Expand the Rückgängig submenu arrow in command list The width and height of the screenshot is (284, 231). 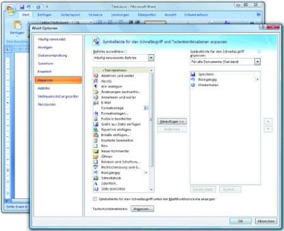(146, 172)
